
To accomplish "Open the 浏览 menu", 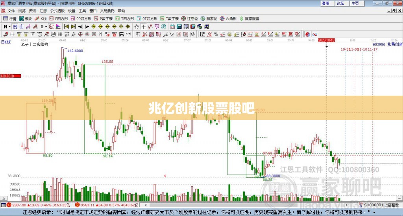I will tap(22, 11).
